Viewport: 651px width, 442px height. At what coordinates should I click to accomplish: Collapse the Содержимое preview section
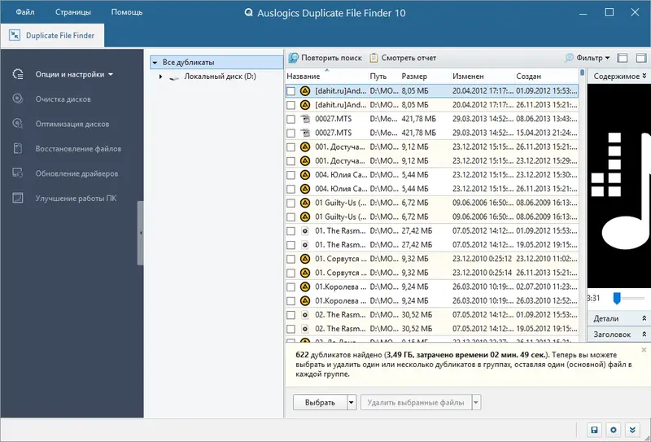(x=644, y=76)
